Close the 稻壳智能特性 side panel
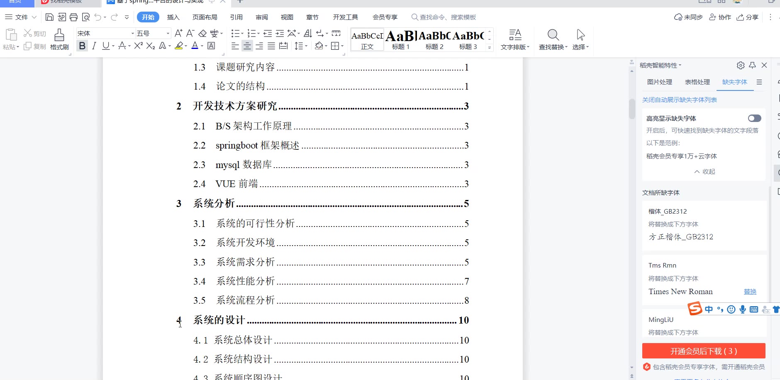780x380 pixels. [764, 65]
